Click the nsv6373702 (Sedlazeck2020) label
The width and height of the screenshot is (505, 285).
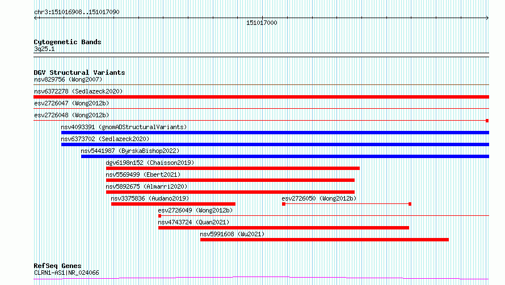pos(105,139)
